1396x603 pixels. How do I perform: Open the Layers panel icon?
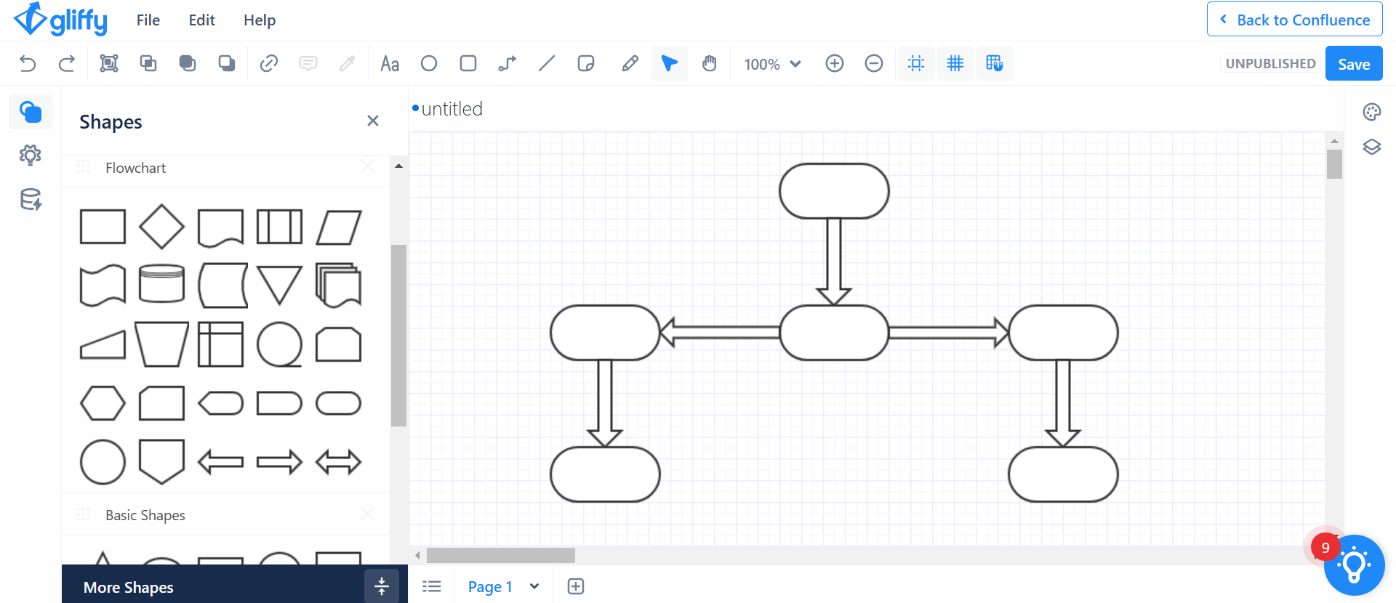pyautogui.click(x=1371, y=147)
